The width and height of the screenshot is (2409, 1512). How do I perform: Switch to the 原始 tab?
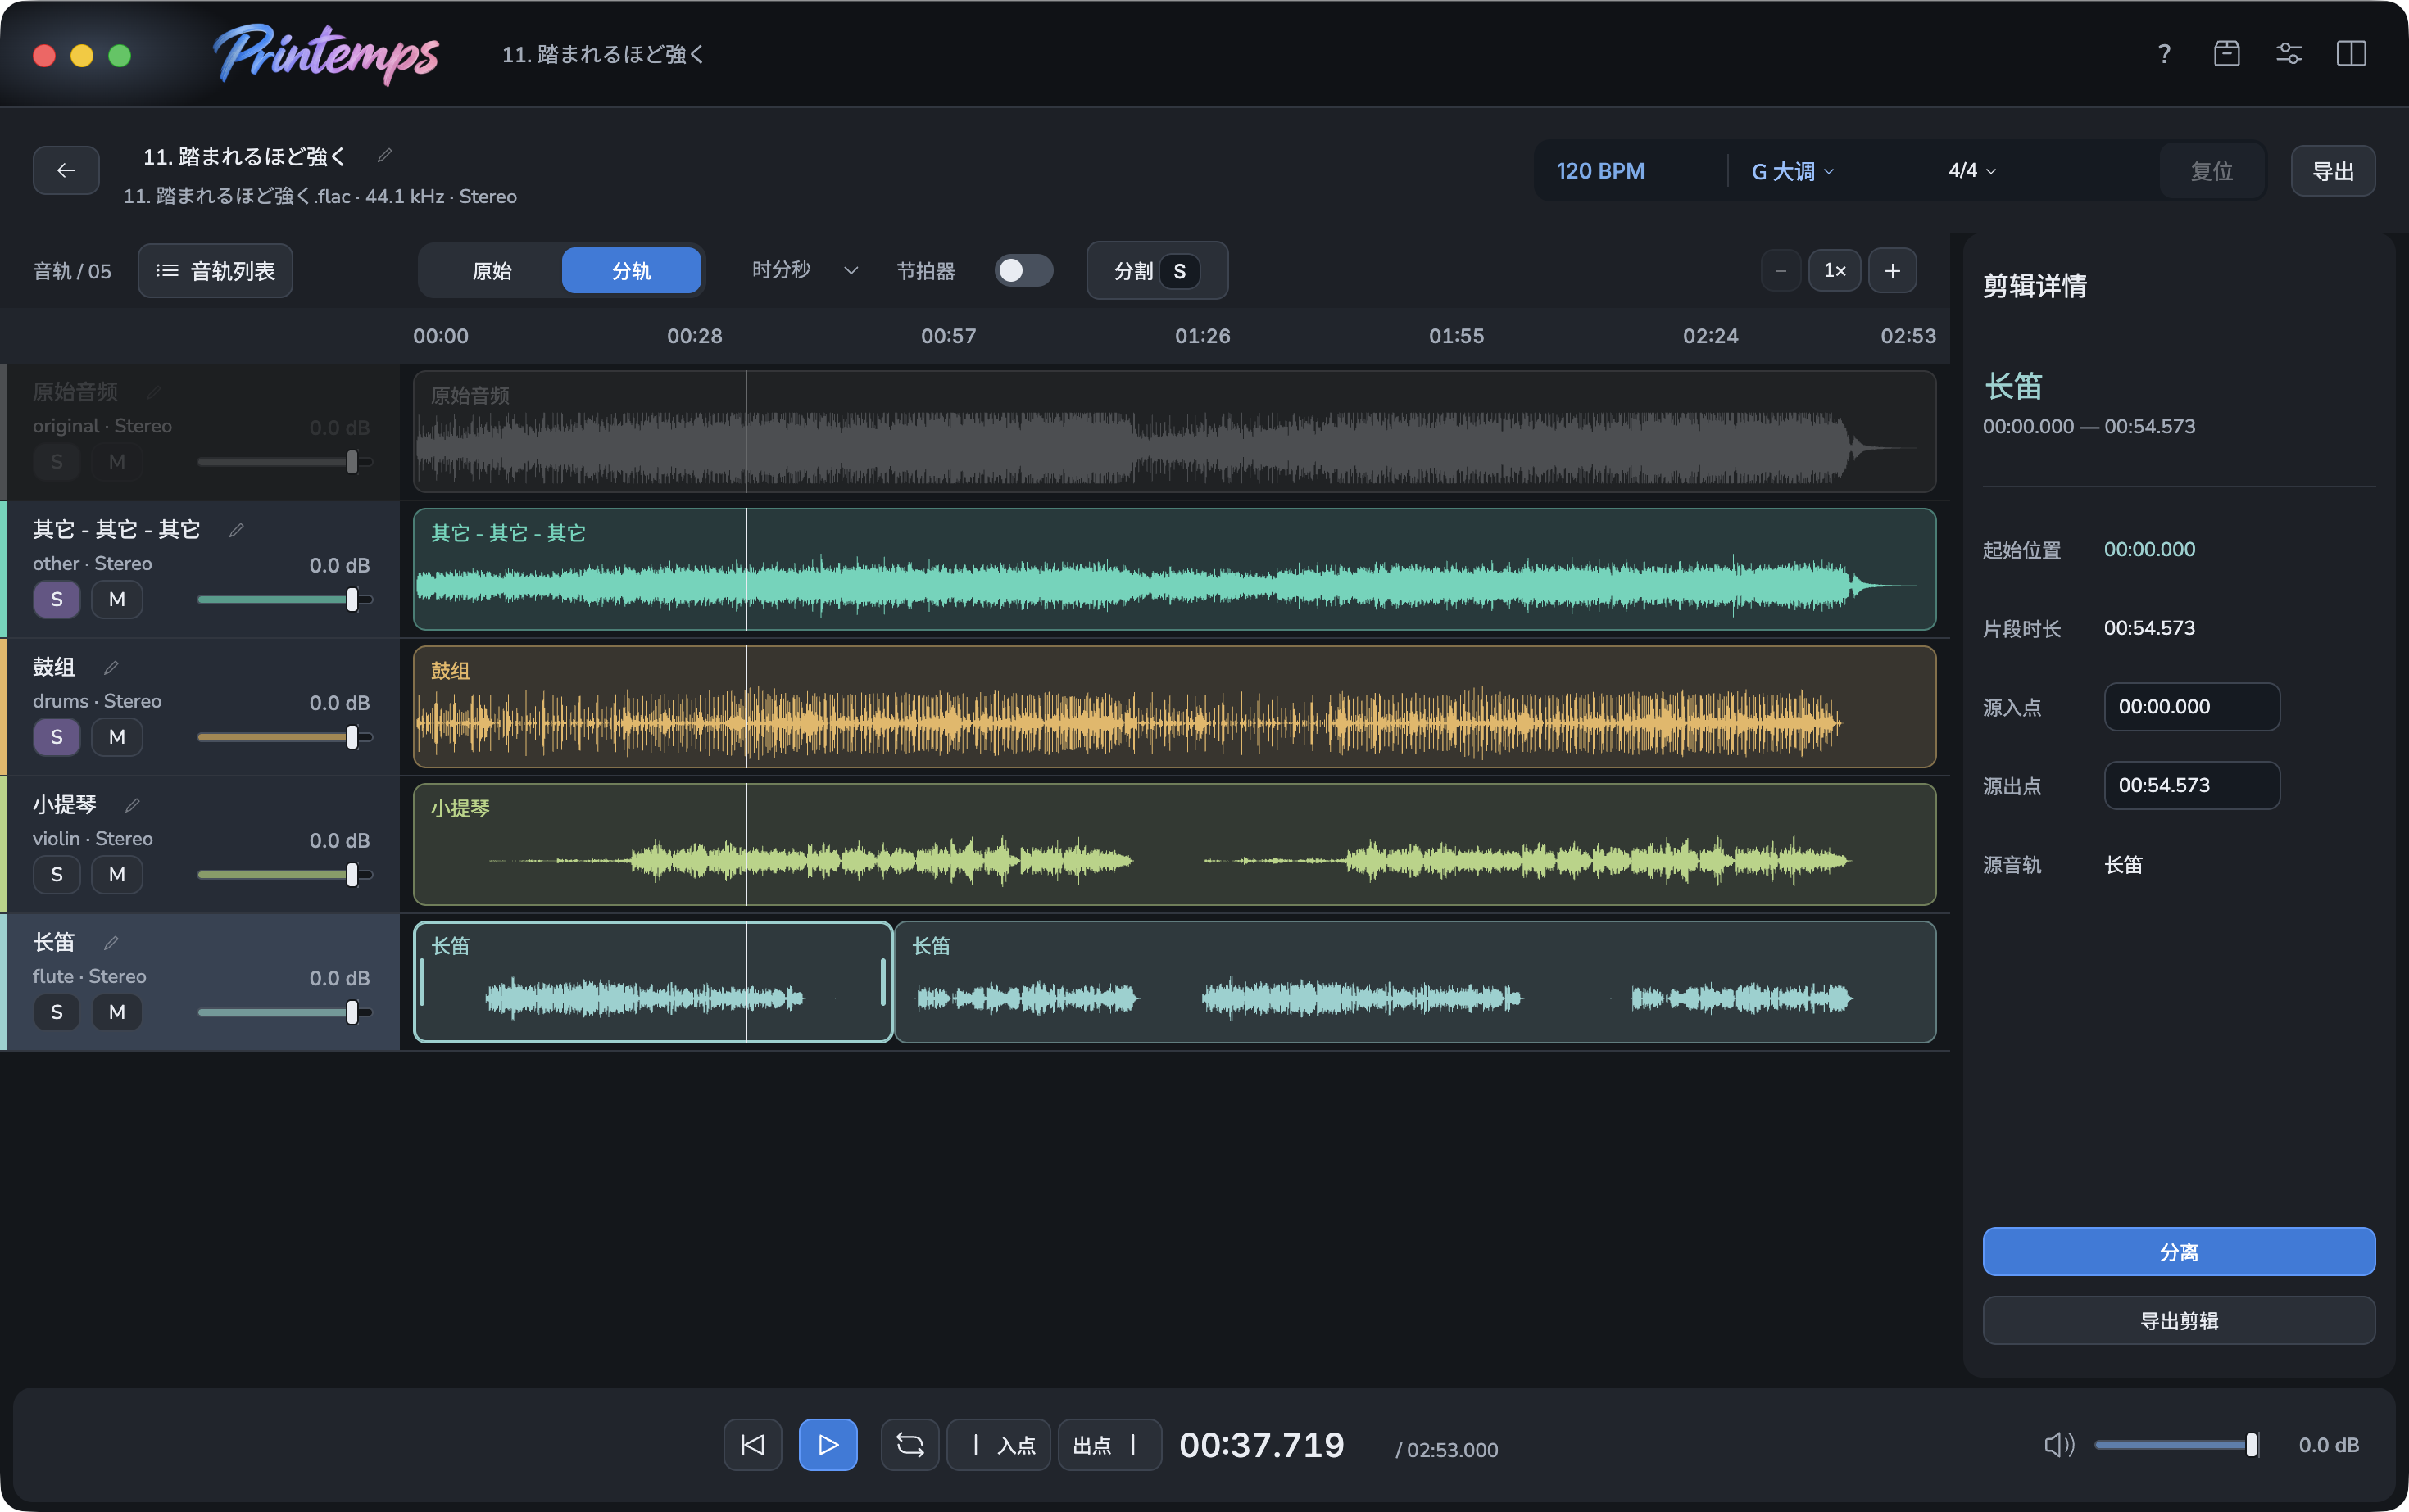[x=492, y=271]
